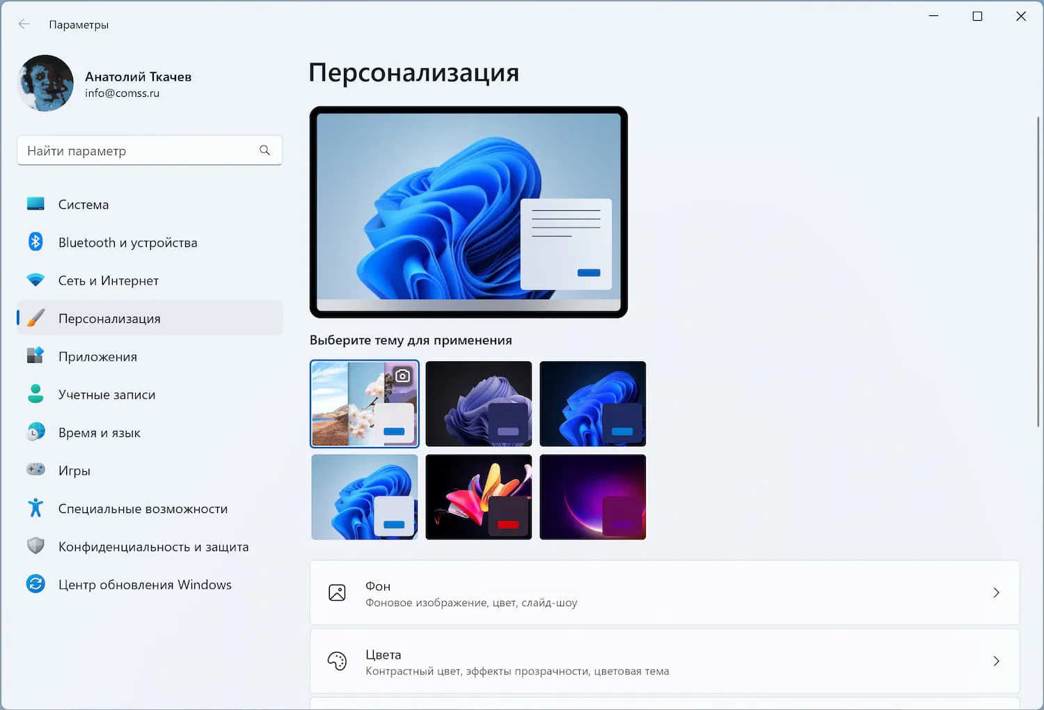1044x710 pixels.
Task: Click the paintbrush Персонализация icon
Action: pyautogui.click(x=35, y=318)
